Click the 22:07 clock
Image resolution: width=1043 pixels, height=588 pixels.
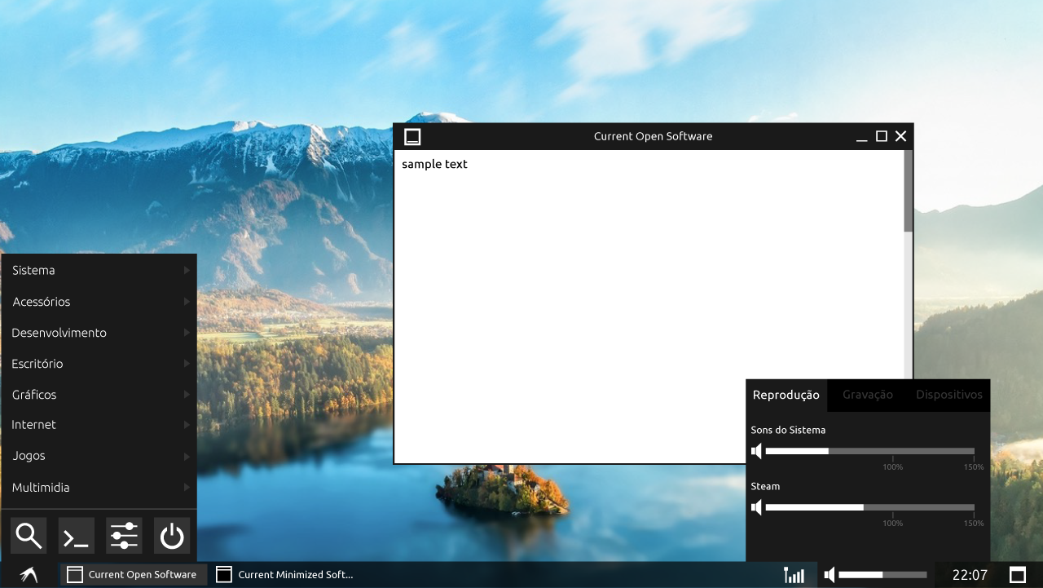970,575
